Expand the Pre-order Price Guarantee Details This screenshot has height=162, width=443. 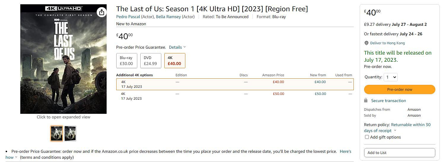click(x=177, y=47)
